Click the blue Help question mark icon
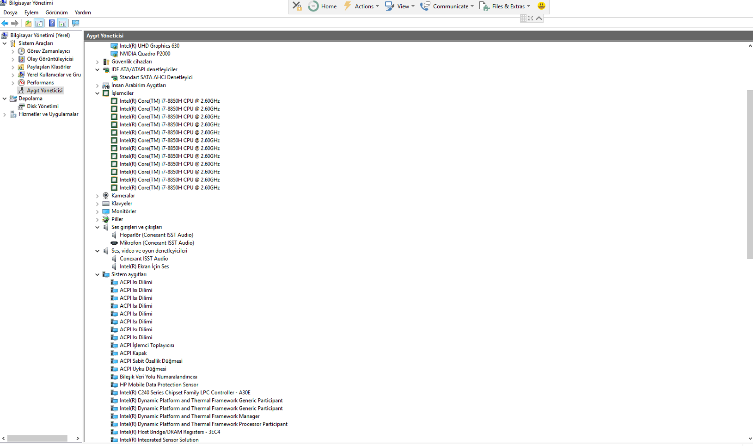This screenshot has height=446, width=753. (x=52, y=23)
